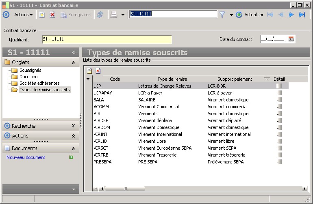Expand the Recherche panel
The image size is (313, 204).
(x=73, y=126)
